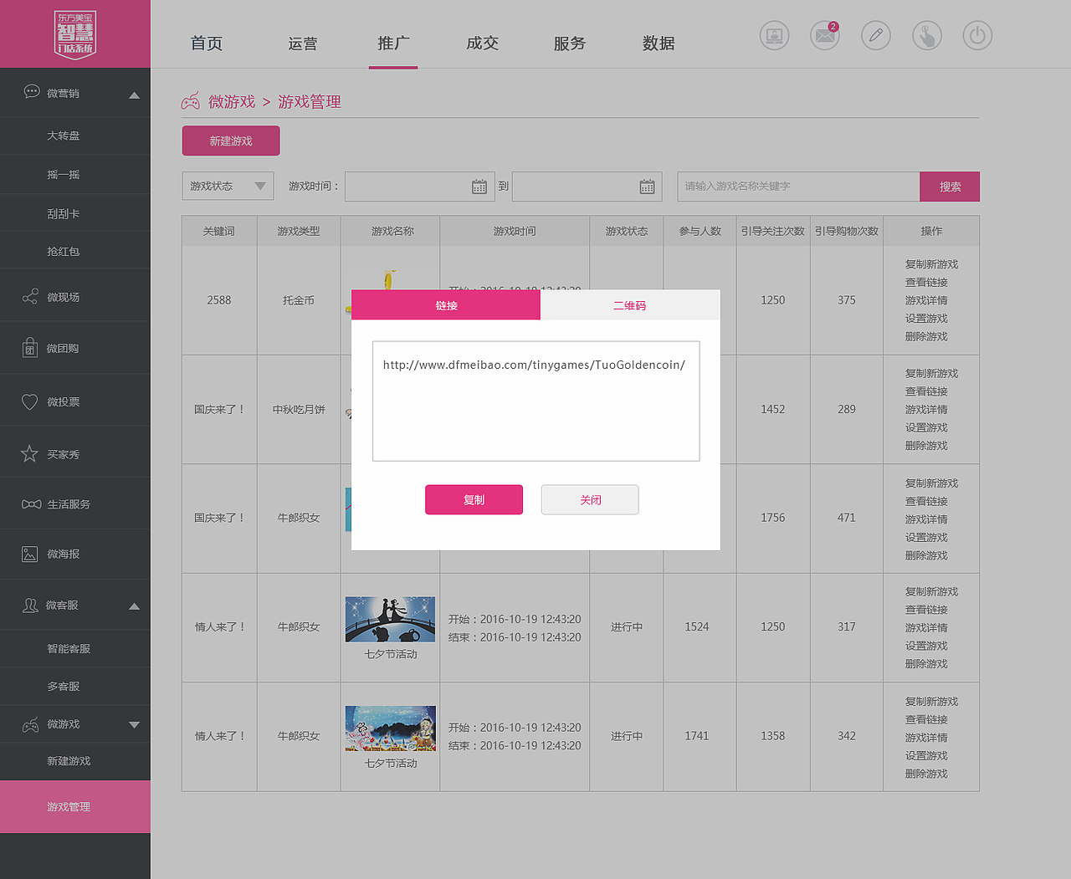This screenshot has height=879, width=1071.
Task: Go to the 成交 top menu
Action: (x=483, y=43)
